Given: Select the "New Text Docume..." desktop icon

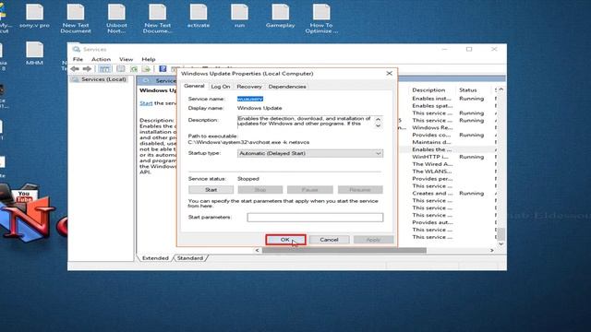Looking at the screenshot, I should point(158,18).
